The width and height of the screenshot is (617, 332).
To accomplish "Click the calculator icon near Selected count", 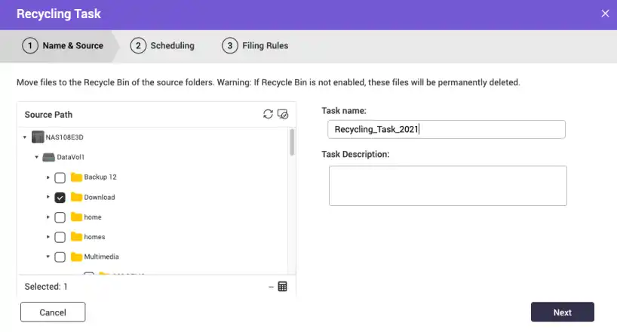I will click(x=283, y=287).
